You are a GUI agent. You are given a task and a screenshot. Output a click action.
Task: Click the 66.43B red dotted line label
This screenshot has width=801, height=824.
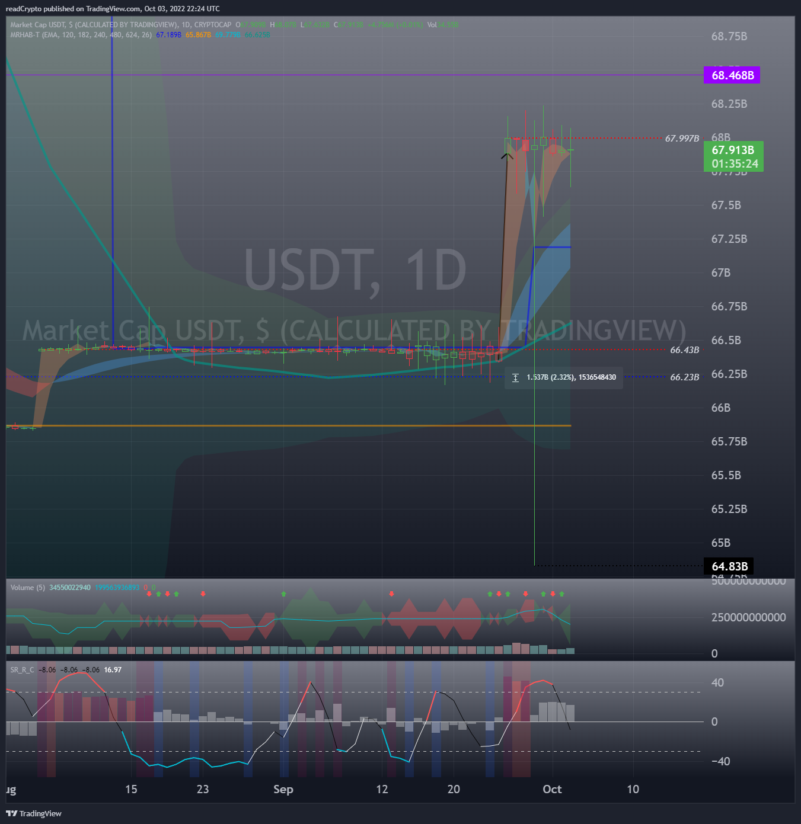(x=684, y=350)
